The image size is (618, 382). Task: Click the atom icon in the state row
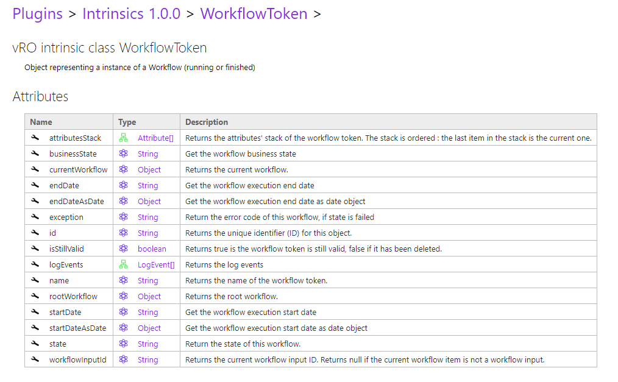(123, 344)
